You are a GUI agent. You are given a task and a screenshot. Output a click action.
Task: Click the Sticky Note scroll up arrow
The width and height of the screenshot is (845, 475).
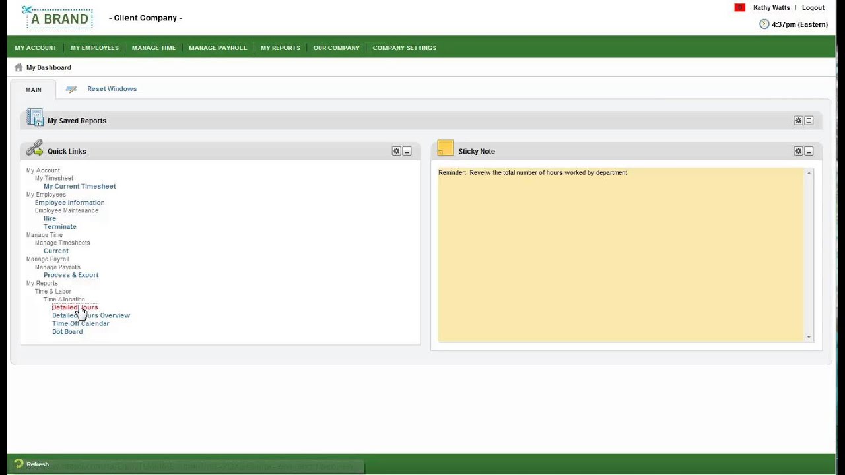tap(809, 173)
